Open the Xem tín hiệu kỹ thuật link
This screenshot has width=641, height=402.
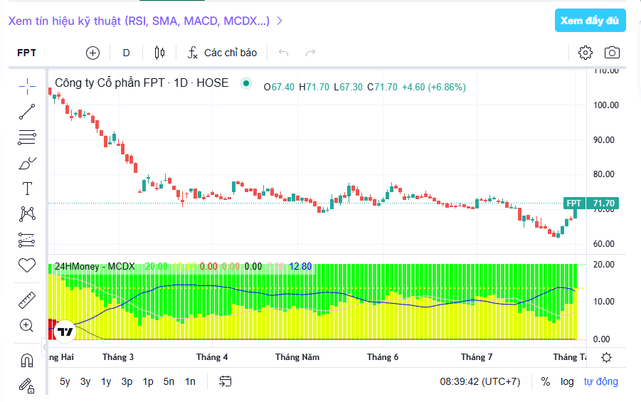pos(139,21)
